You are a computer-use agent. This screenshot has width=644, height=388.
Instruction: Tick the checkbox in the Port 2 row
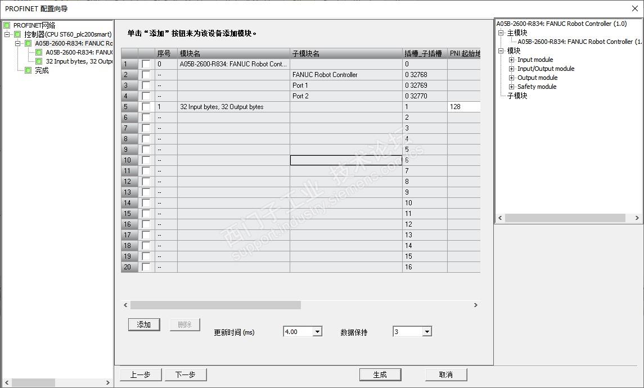(146, 96)
